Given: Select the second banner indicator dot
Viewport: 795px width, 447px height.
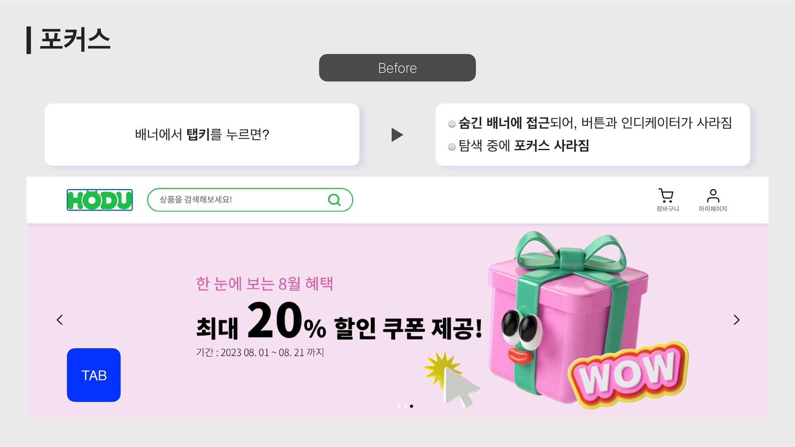Looking at the screenshot, I should pyautogui.click(x=405, y=406).
